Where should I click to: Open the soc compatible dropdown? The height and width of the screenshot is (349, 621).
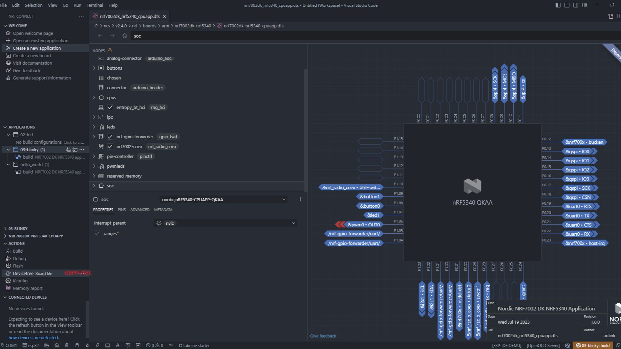click(284, 199)
